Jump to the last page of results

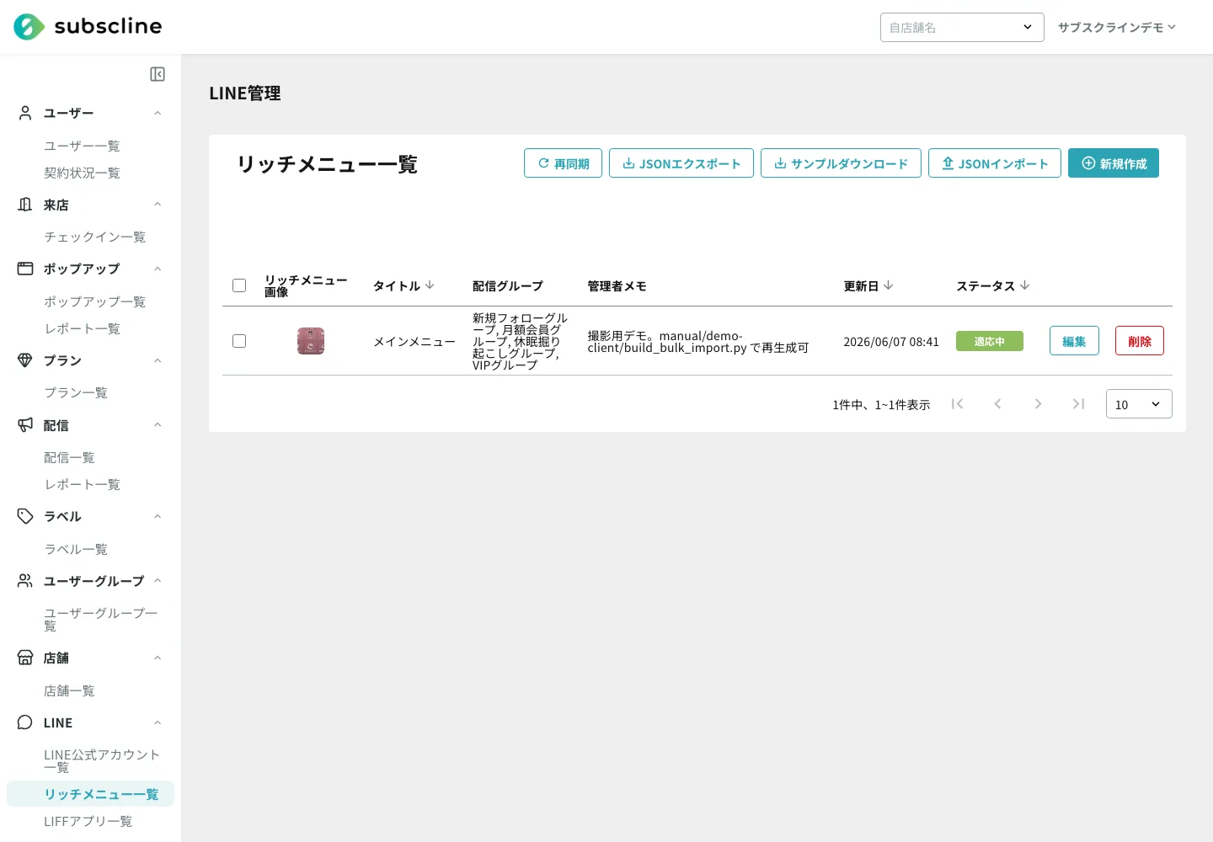pyautogui.click(x=1078, y=404)
